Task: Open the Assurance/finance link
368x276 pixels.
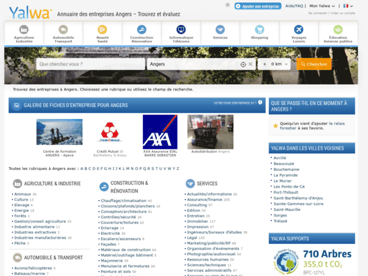Action: [204, 200]
